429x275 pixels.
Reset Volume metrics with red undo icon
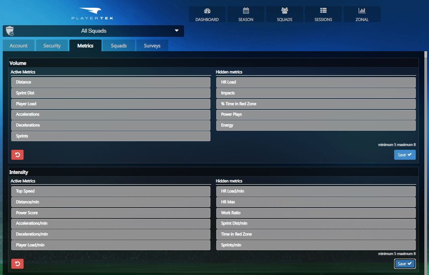click(x=17, y=155)
